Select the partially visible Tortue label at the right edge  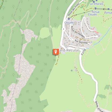[108, 13]
